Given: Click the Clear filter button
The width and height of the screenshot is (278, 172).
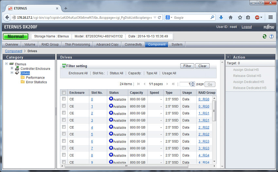Looking at the screenshot, I should click(202, 66).
